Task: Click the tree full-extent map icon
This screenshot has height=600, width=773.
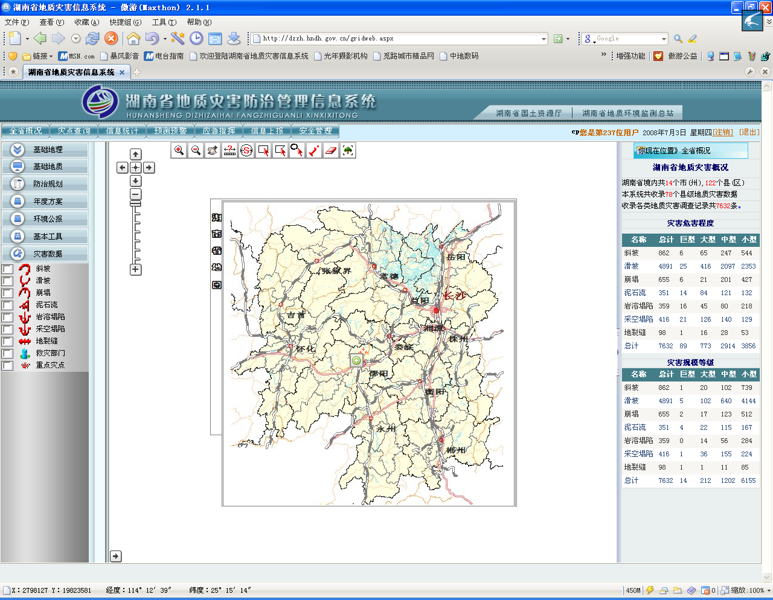Action: [x=348, y=150]
